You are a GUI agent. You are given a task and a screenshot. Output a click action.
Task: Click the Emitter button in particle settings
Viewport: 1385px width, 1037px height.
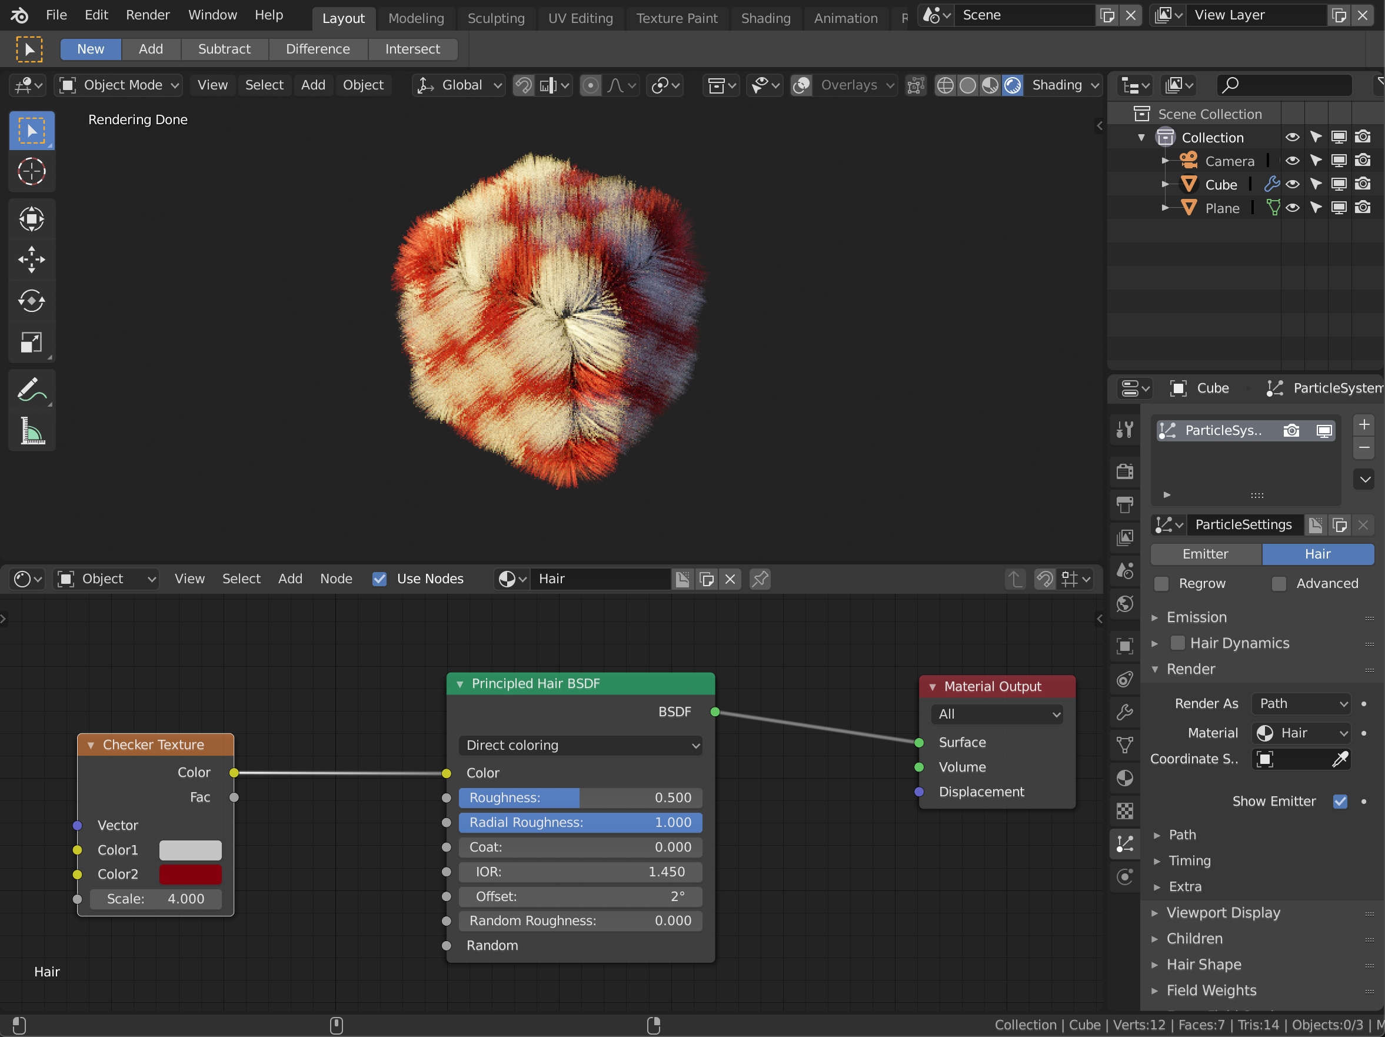pyautogui.click(x=1206, y=554)
